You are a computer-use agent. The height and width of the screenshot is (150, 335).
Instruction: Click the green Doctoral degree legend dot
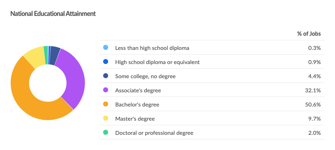click(x=106, y=133)
